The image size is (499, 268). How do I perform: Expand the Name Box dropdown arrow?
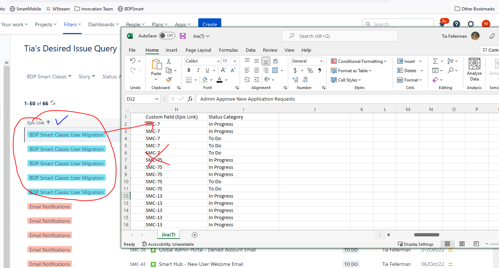click(157, 99)
